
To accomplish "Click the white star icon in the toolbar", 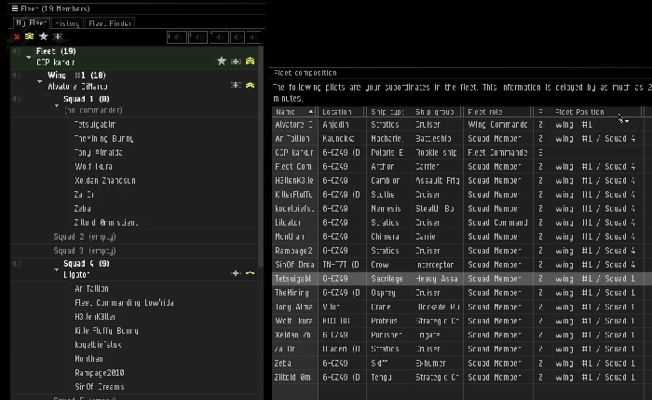I will [43, 36].
